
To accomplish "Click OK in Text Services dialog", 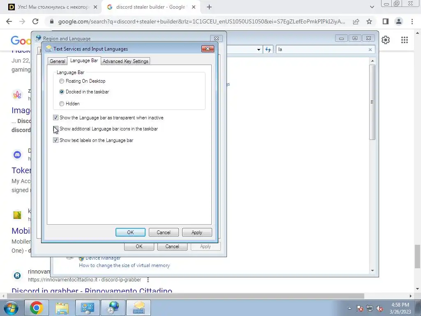I will pyautogui.click(x=130, y=232).
